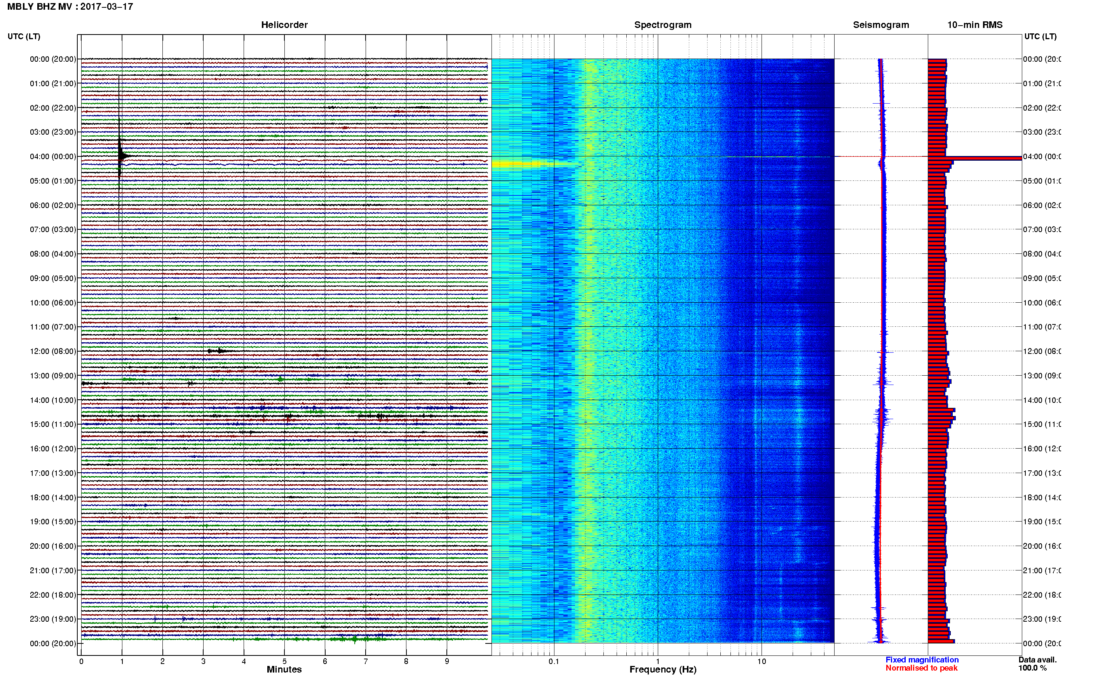Click the '10:00 (06:00)' left time label
1105x690 pixels.
coord(53,303)
